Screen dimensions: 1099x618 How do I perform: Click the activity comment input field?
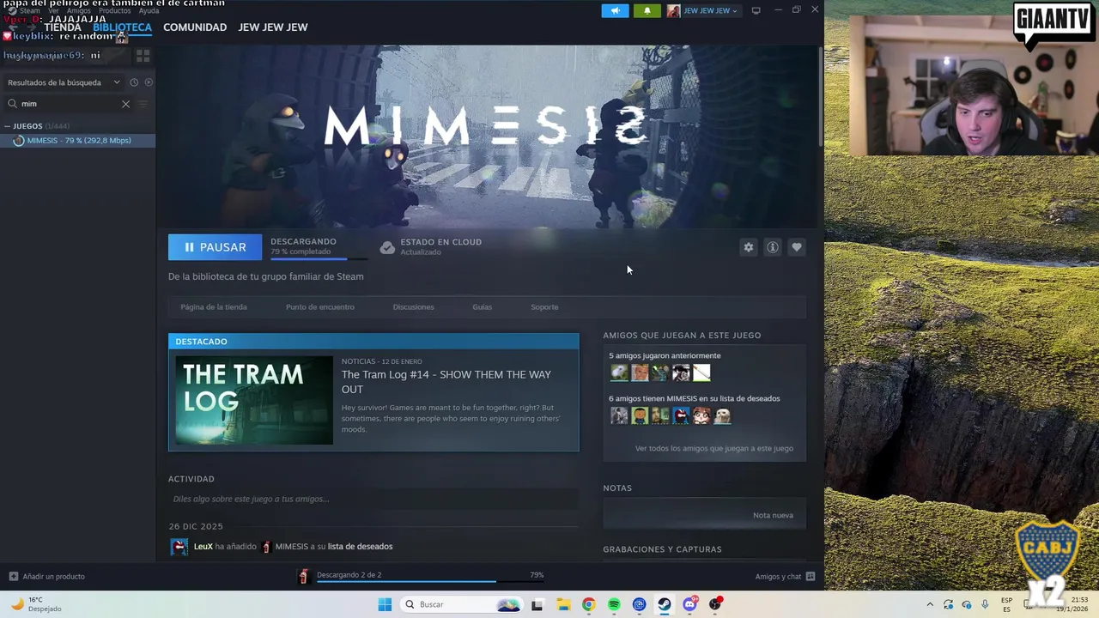373,499
